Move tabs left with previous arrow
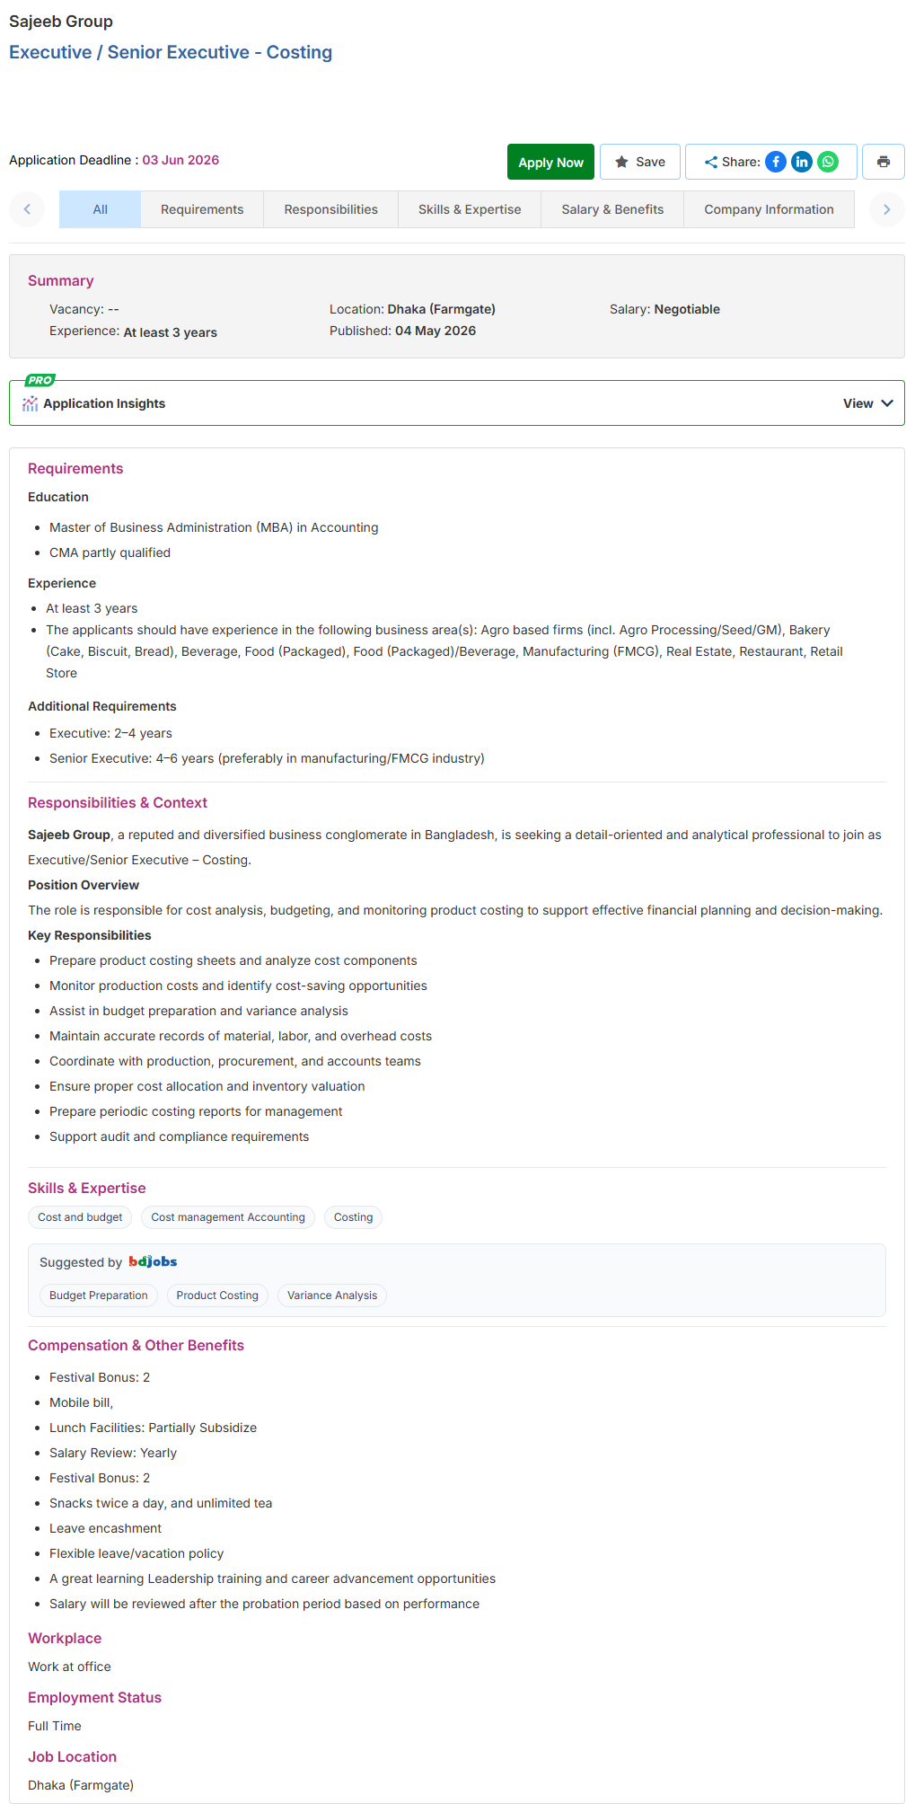This screenshot has height=1804, width=915. [27, 209]
